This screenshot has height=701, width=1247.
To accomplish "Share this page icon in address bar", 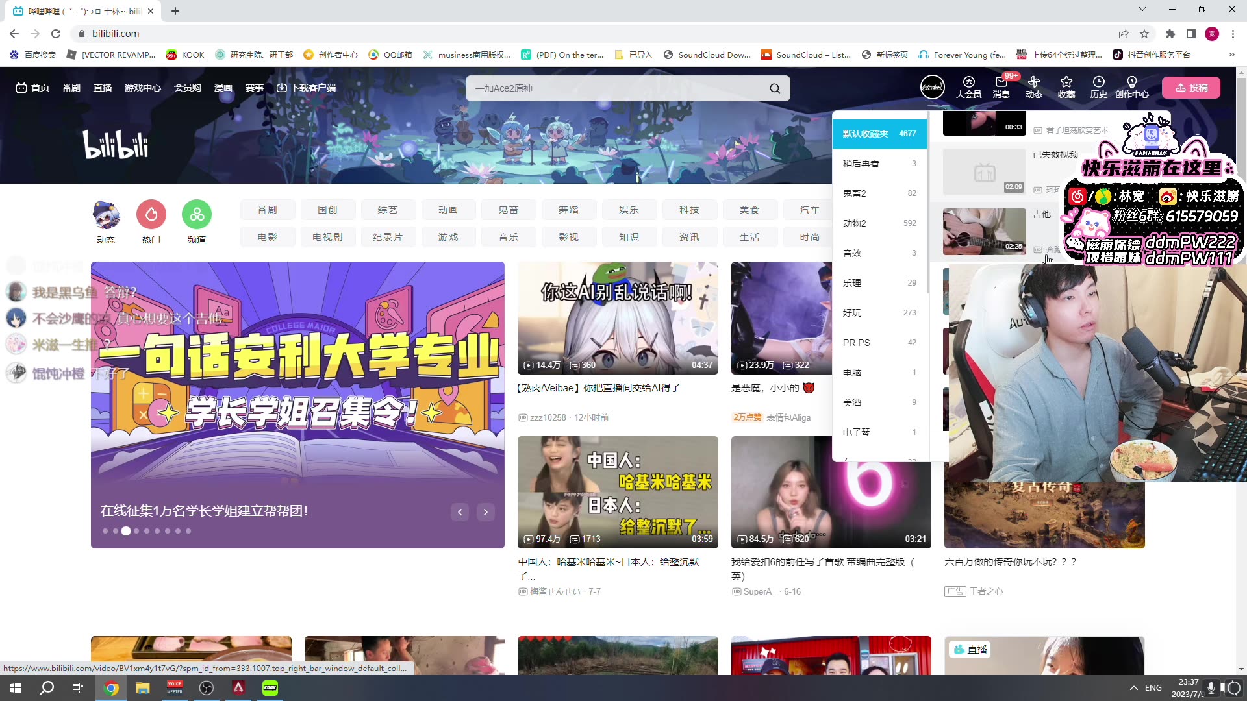I will pyautogui.click(x=1124, y=34).
